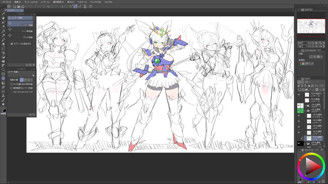This screenshot has height=184, width=328.
Task: Open the 移動対象 options dropdown arrow
Action: 32,80
